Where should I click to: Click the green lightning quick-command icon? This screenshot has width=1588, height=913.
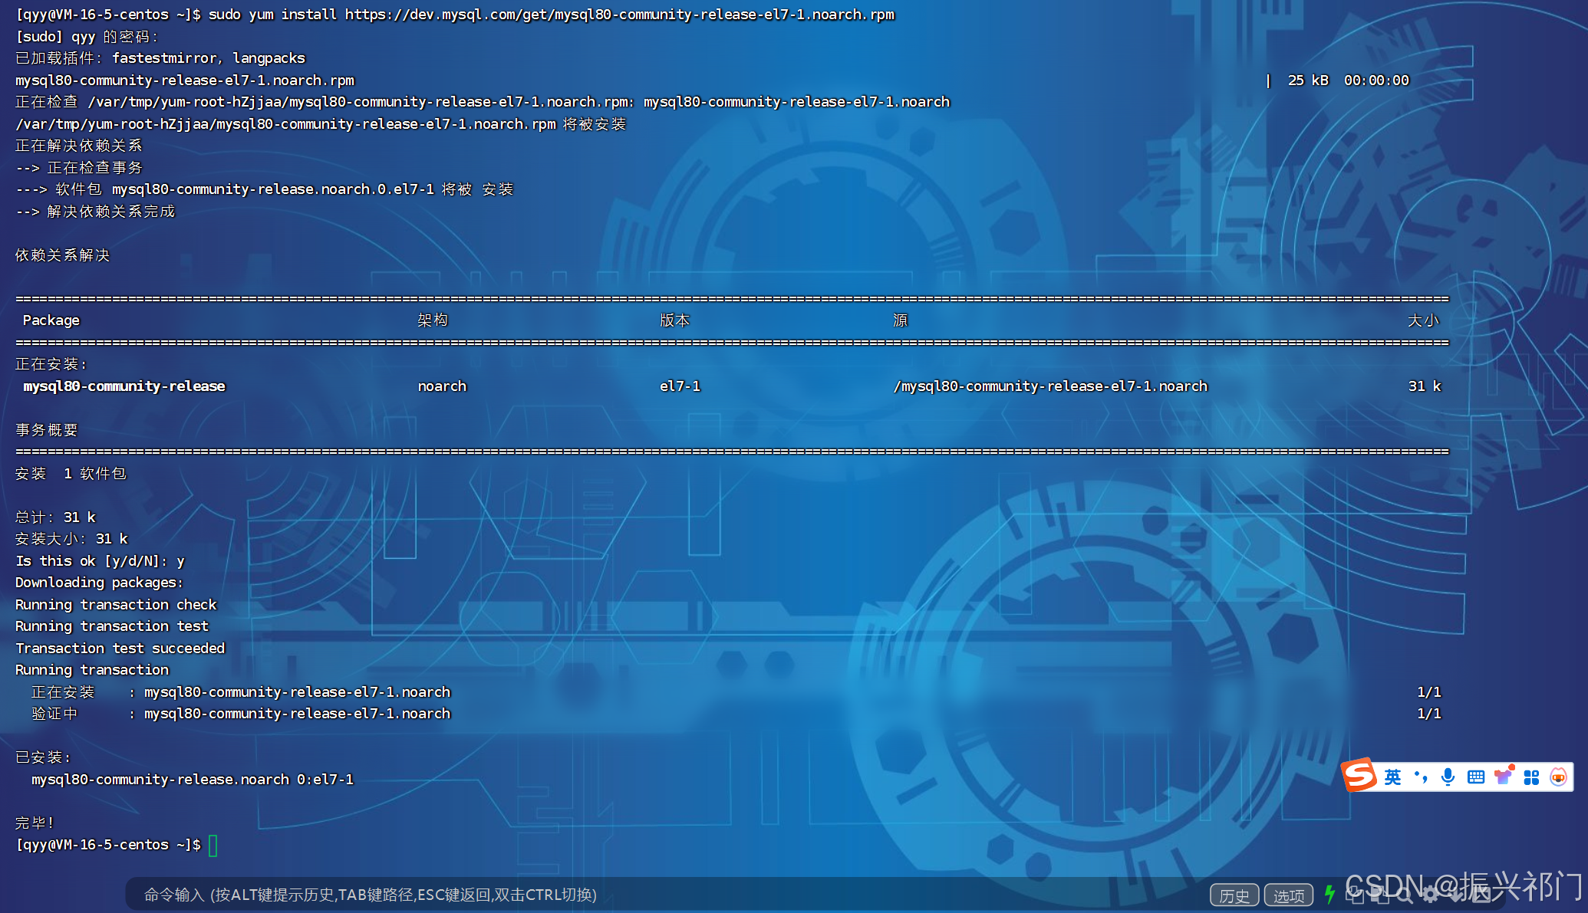(x=1329, y=895)
